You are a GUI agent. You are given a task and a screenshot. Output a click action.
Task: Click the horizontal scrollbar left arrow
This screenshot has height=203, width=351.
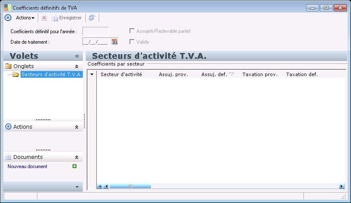[x=106, y=186]
